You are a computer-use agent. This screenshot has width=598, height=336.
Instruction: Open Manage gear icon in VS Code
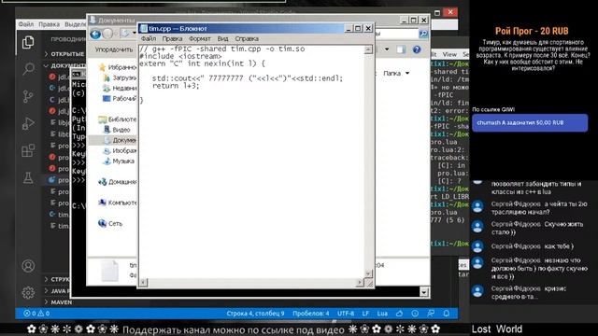click(x=28, y=292)
